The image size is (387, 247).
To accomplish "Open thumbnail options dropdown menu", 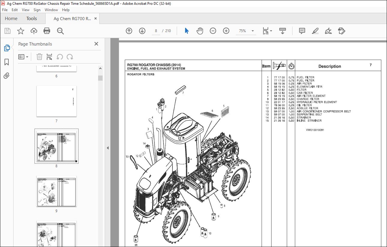I will pyautogui.click(x=23, y=57).
